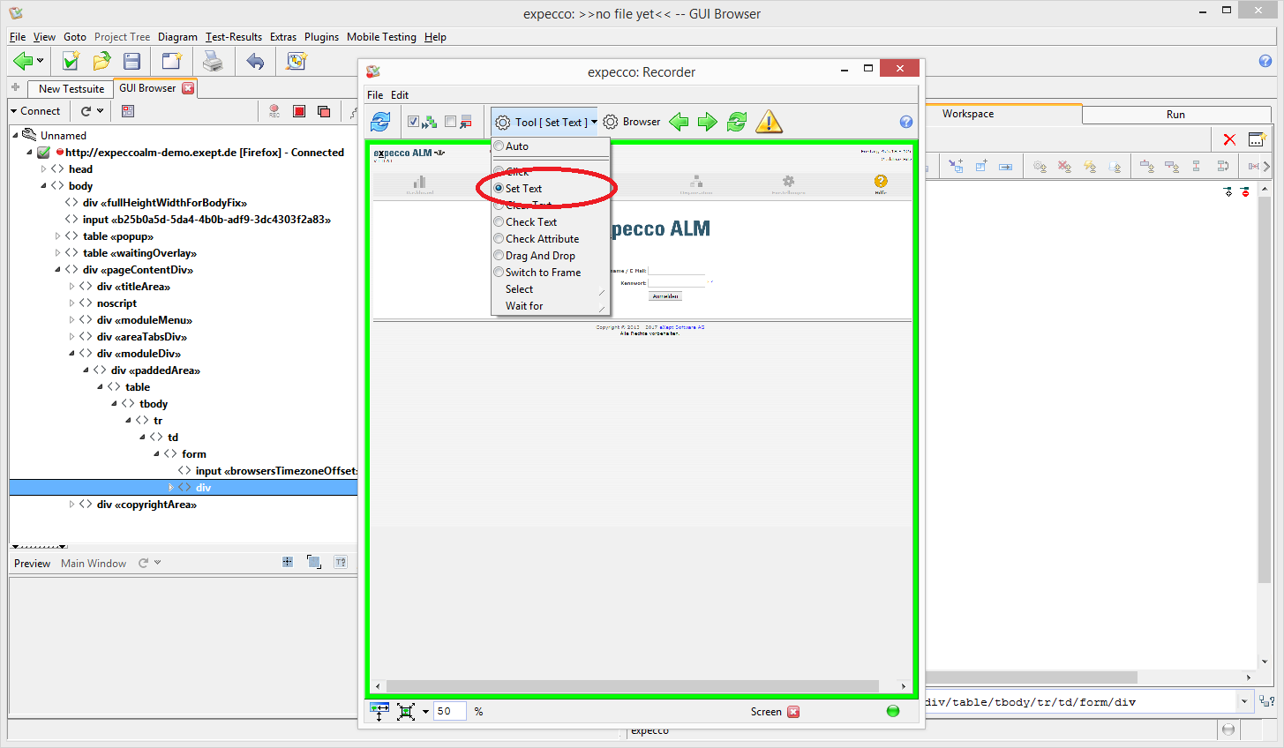Click the fit-to-window icon beside zoom field

(406, 711)
